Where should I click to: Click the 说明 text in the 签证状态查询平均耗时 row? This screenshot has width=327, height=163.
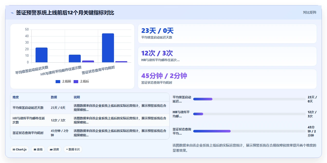point(120,133)
